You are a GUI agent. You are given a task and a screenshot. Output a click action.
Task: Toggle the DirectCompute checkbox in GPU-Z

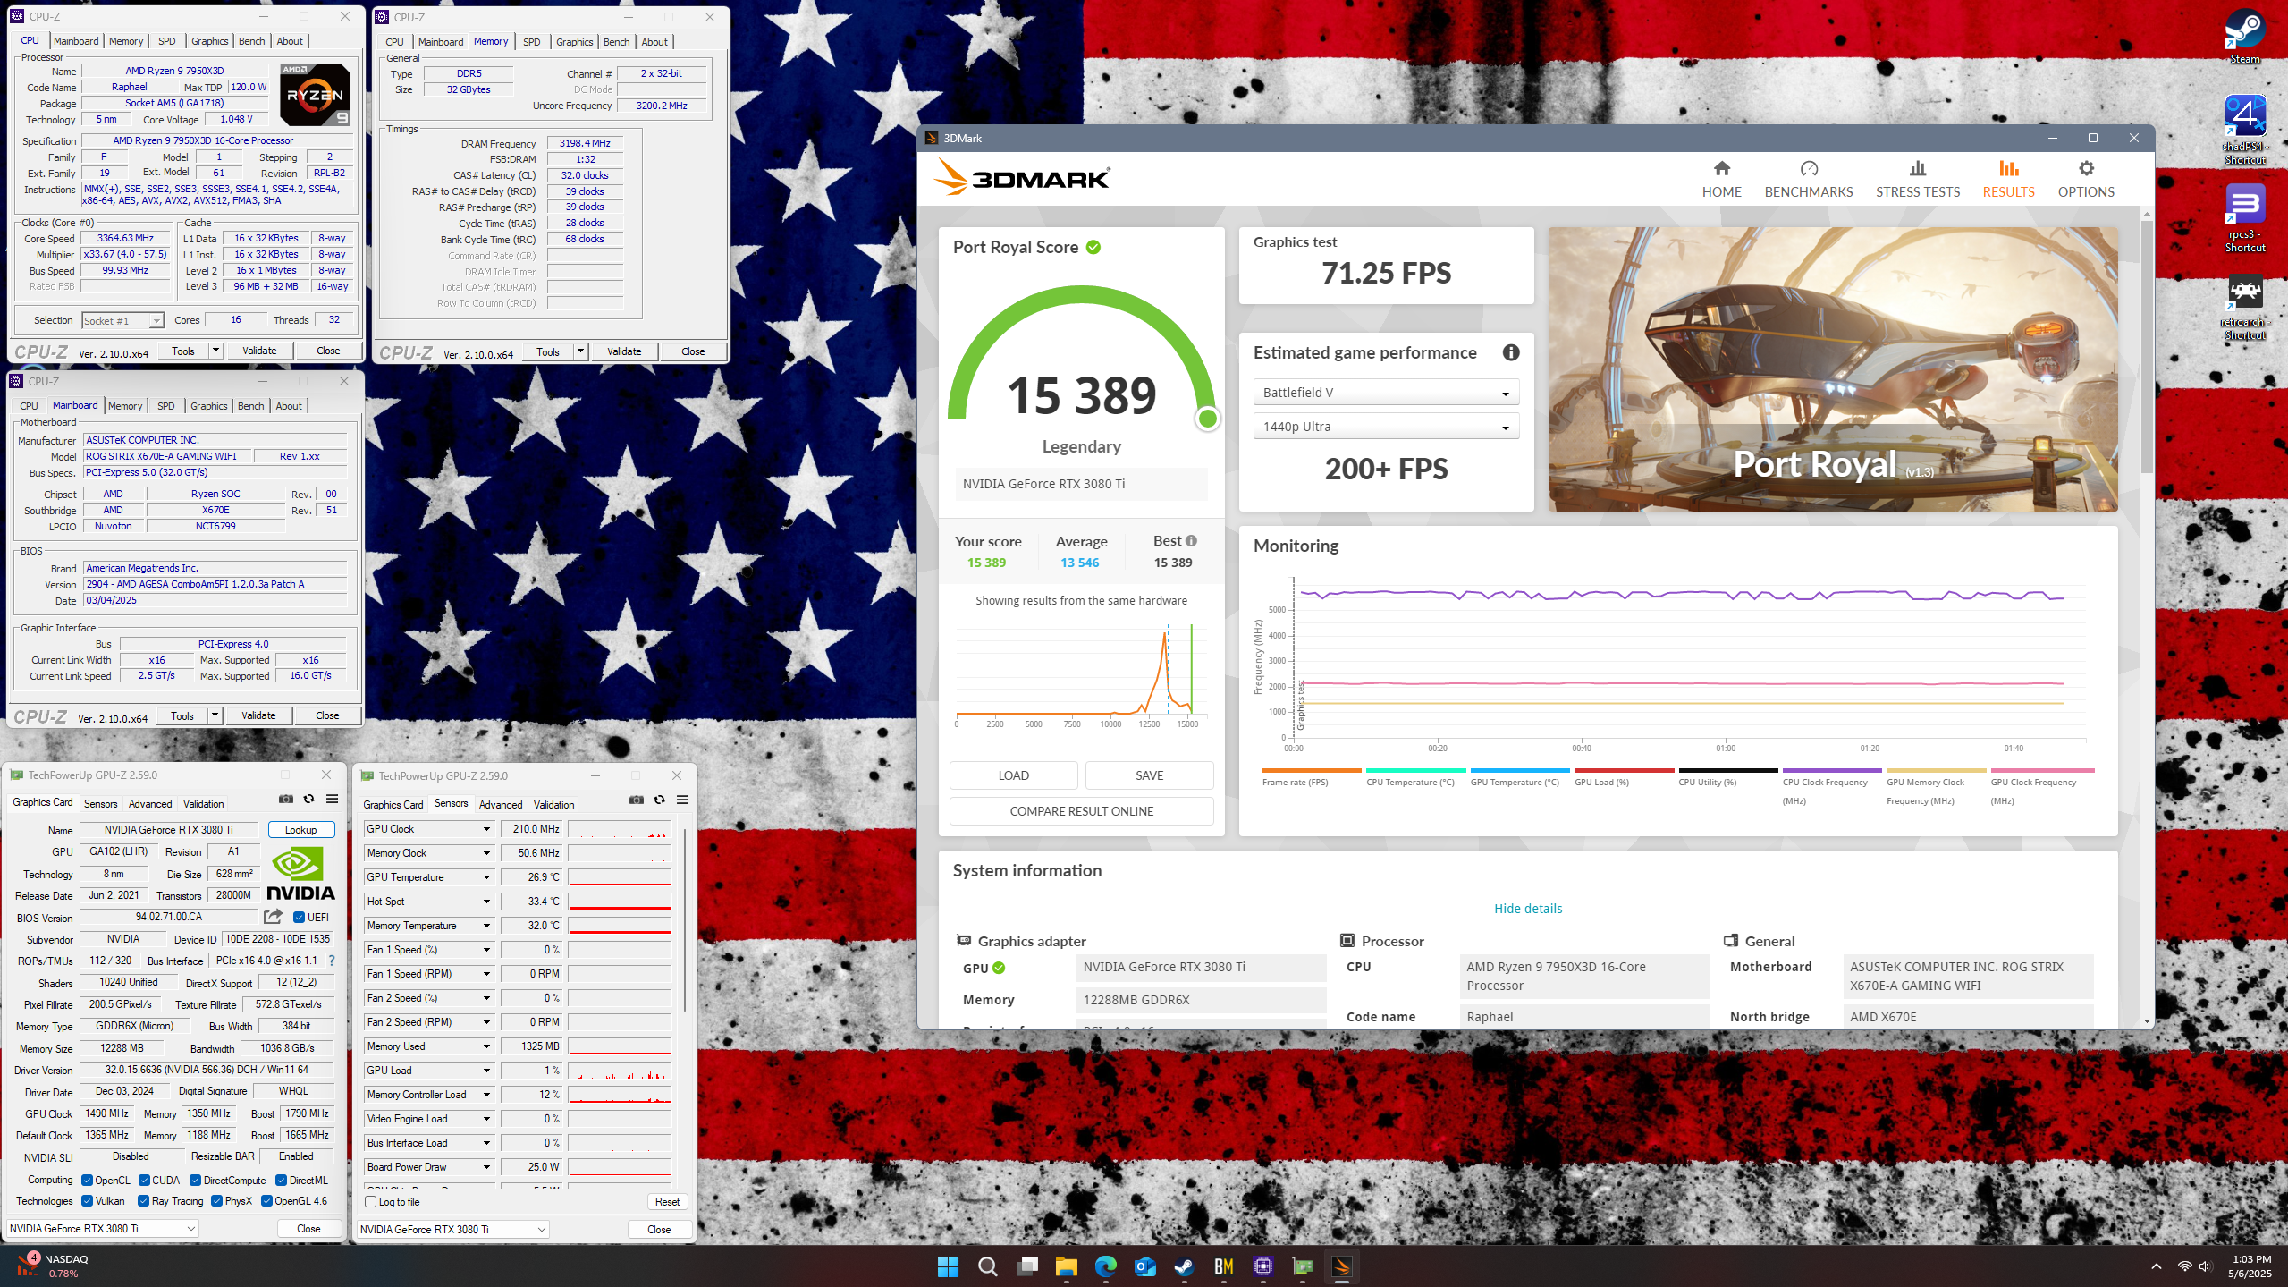[x=196, y=1180]
